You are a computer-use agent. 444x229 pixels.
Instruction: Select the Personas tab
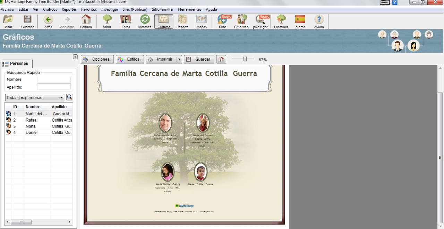pyautogui.click(x=17, y=63)
